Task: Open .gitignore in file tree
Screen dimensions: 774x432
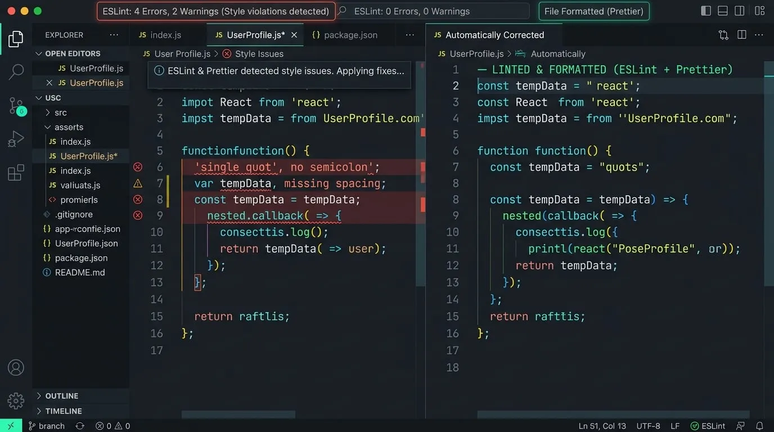Action: click(x=68, y=214)
